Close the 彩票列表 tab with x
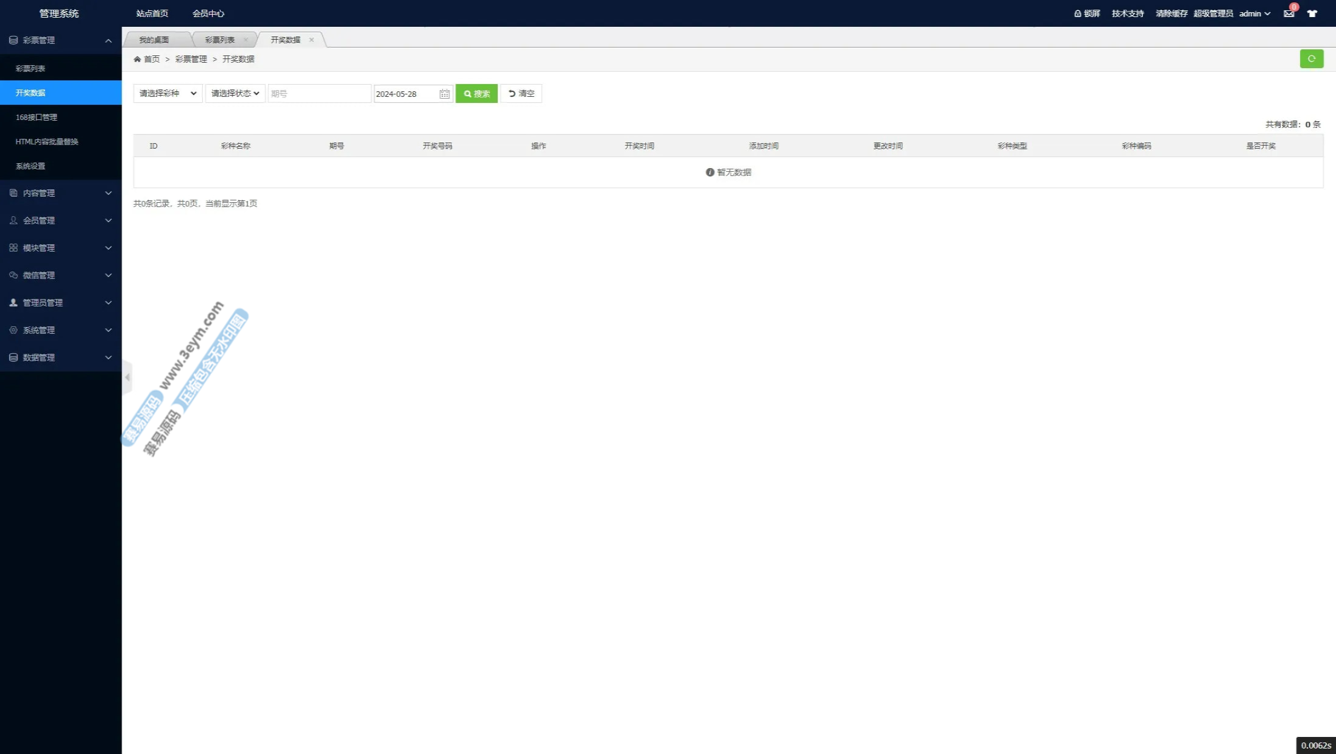The image size is (1336, 754). [x=246, y=40]
